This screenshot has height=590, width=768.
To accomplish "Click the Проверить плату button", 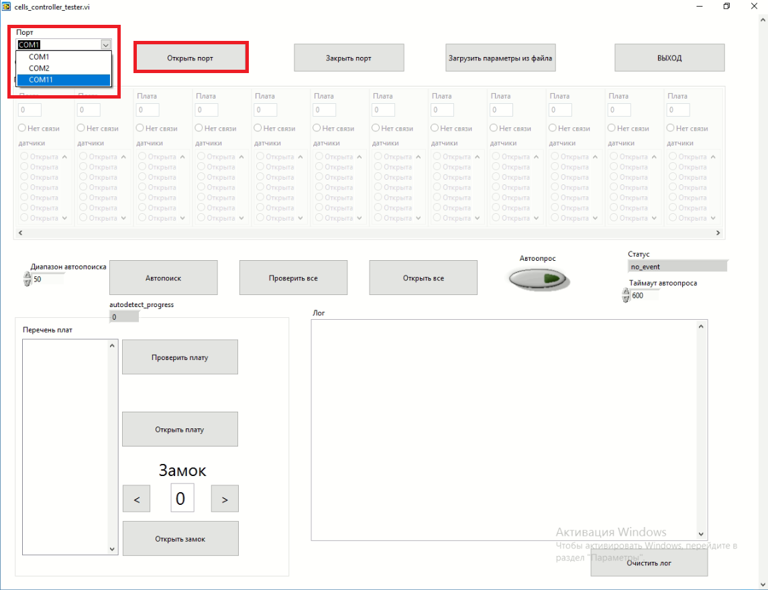I will 180,357.
